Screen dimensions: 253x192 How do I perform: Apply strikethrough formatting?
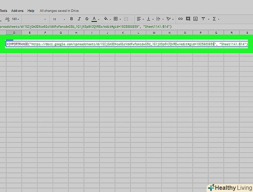click(87, 19)
